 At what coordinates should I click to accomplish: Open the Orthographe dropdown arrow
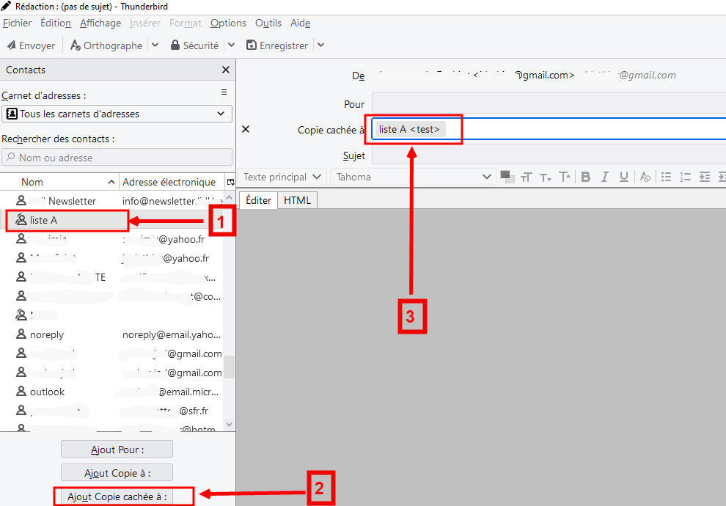coord(155,45)
